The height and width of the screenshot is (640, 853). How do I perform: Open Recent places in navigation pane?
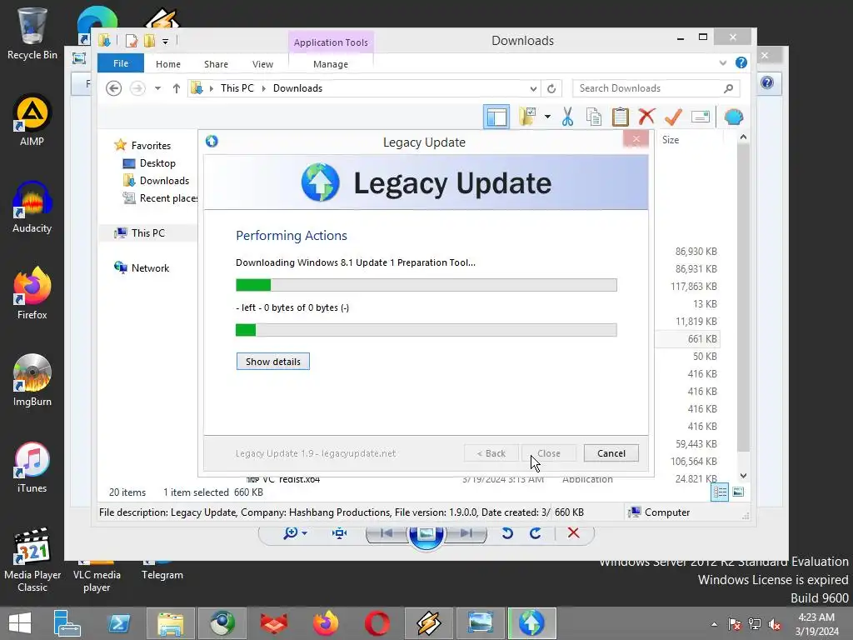[x=168, y=198]
